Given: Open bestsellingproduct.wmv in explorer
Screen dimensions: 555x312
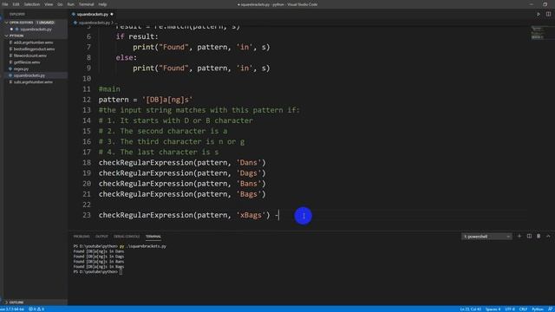Looking at the screenshot, I should click(x=34, y=49).
